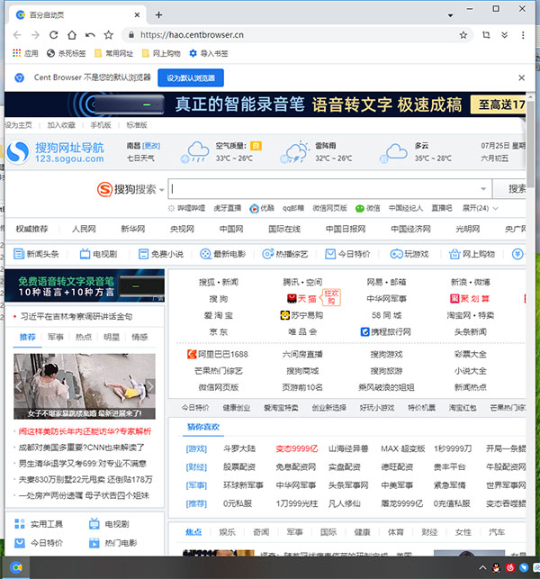The height and width of the screenshot is (579, 540).
Task: Open the 最新电影 category icon
Action: coord(222,254)
